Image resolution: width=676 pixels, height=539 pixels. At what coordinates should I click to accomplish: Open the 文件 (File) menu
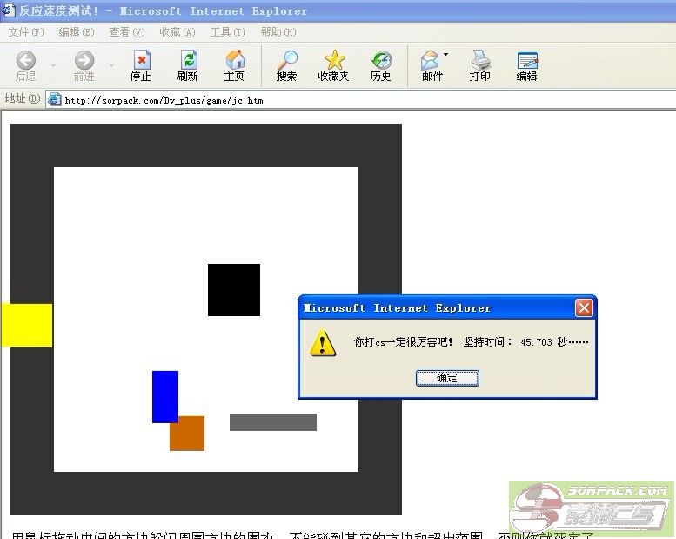pyautogui.click(x=25, y=32)
